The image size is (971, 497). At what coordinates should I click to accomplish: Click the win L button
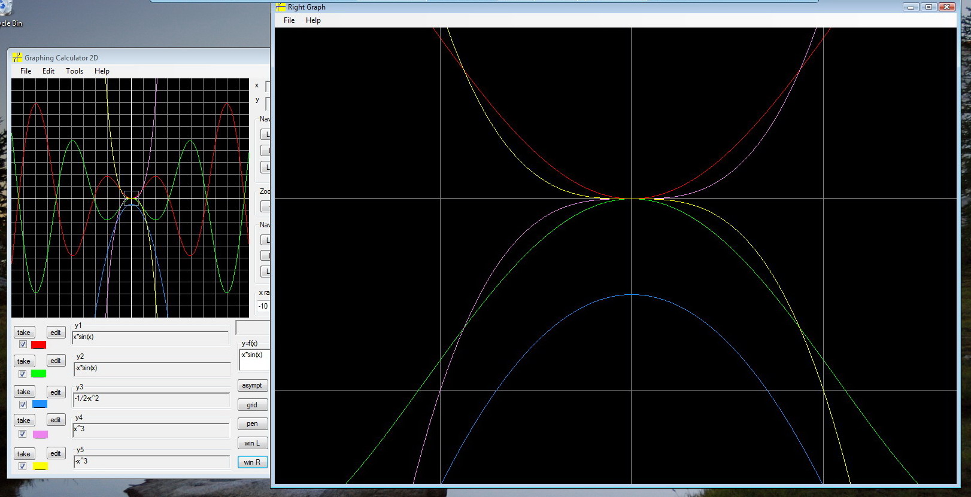click(252, 443)
